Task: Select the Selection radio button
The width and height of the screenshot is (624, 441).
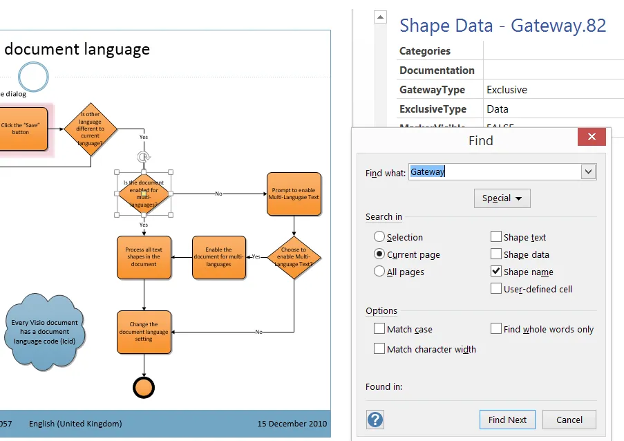Action: [x=379, y=237]
